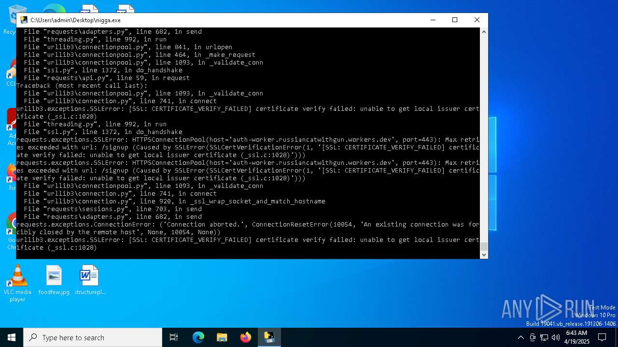618x347 pixels.
Task: Select the Adobe Acrobat desktop shortcut
Action: coord(11,126)
